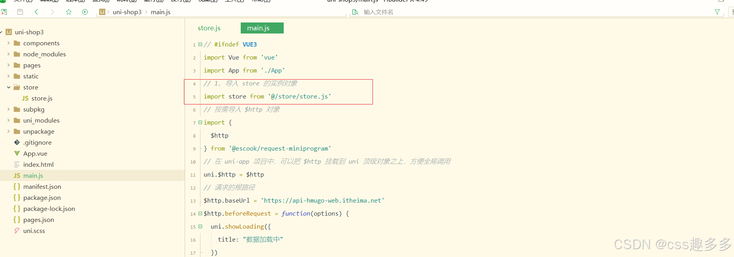Open pages.json in the file tree
The width and height of the screenshot is (734, 257).
39,220
